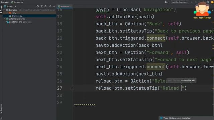The height and width of the screenshot is (120, 214).
Task: Click "Forward to next page" string
Action: [184, 60]
